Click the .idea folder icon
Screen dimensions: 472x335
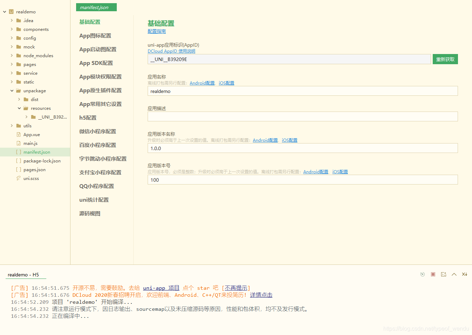tap(19, 20)
